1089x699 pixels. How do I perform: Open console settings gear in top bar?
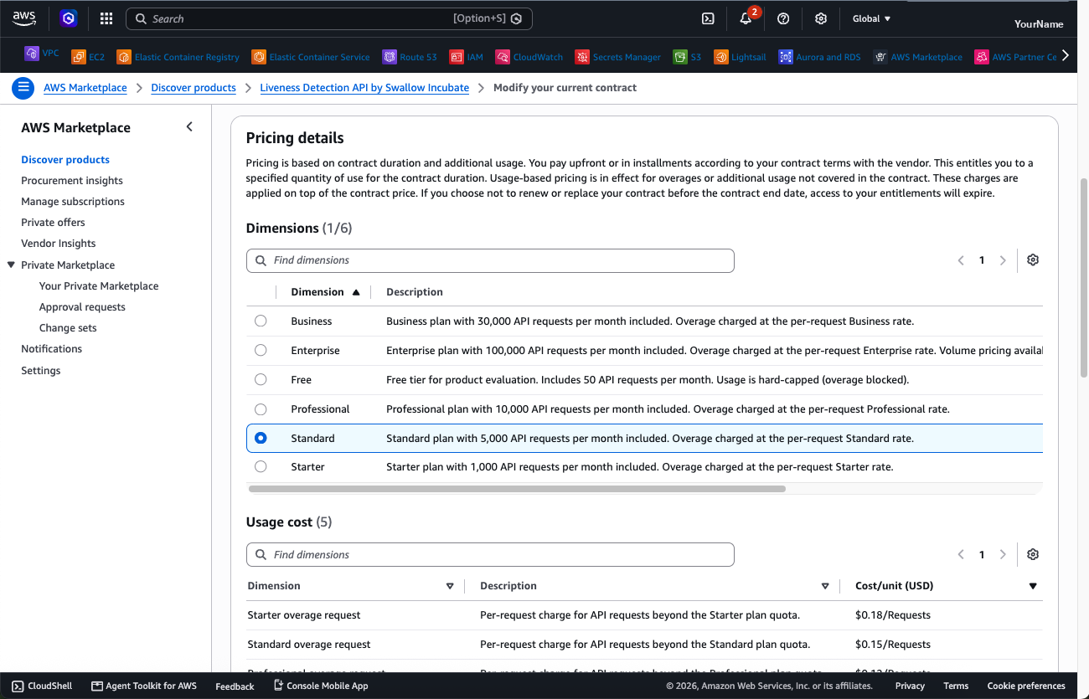[x=821, y=18]
